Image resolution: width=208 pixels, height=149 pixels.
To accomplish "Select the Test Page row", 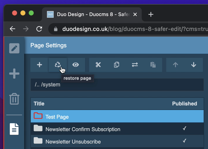I will point(57,117).
